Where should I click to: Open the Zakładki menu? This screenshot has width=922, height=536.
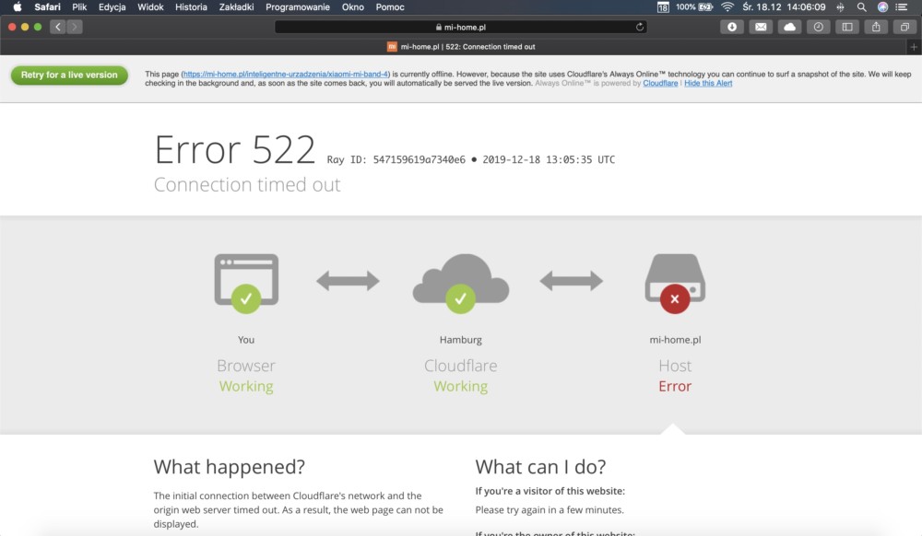click(x=236, y=7)
